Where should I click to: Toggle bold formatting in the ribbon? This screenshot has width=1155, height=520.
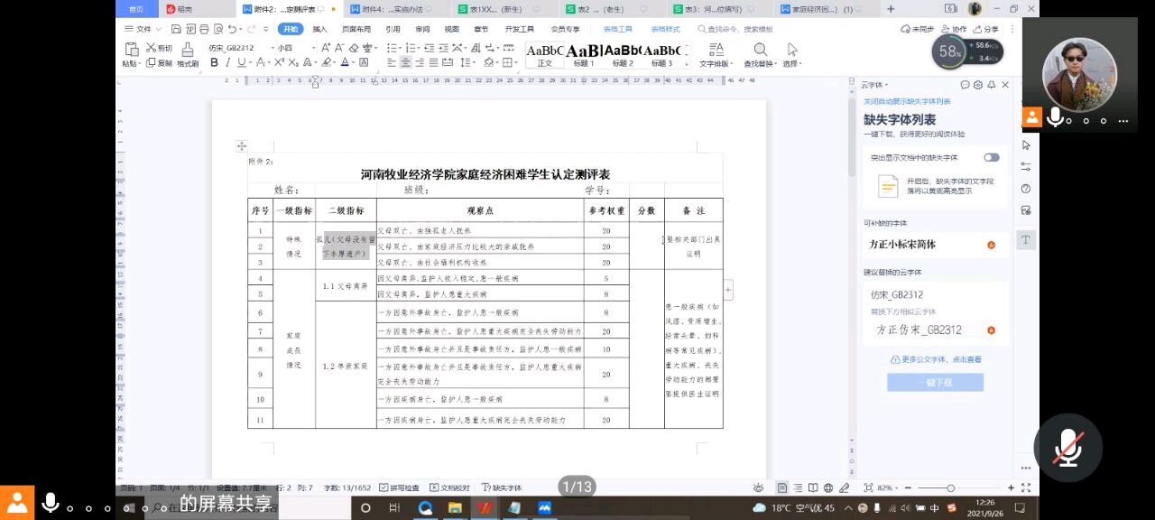pyautogui.click(x=214, y=63)
